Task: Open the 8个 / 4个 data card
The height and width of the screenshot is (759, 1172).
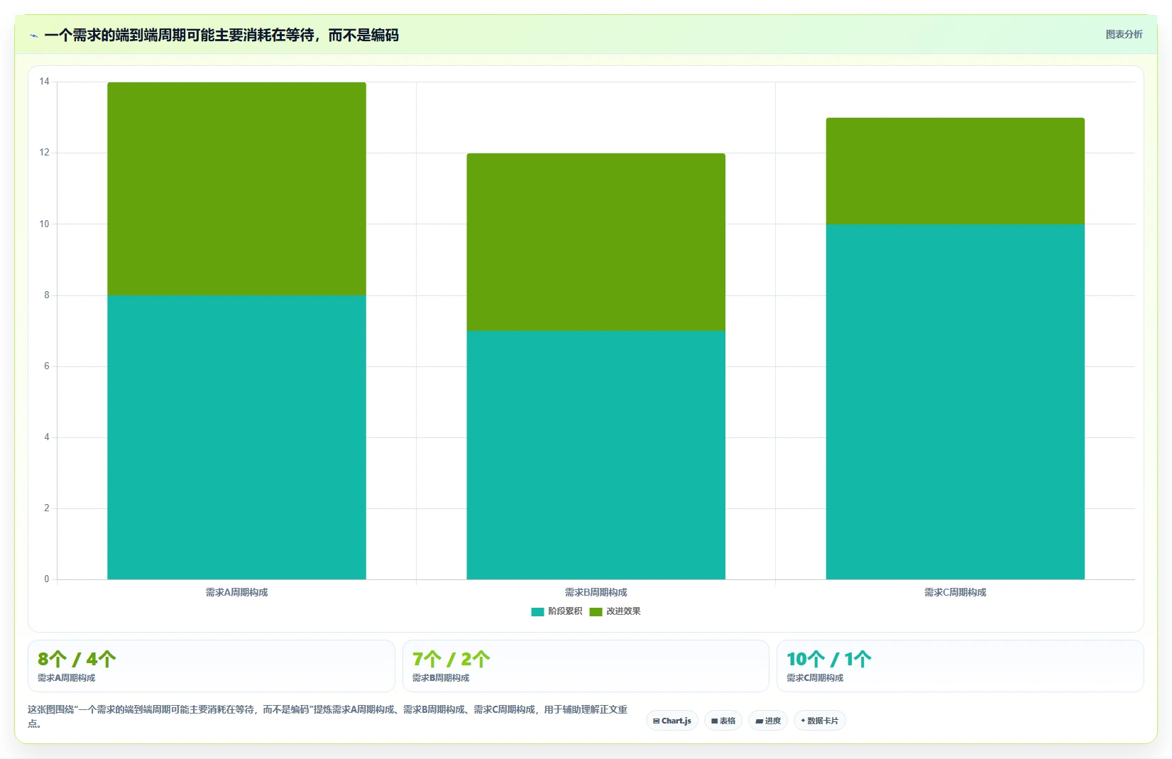Action: 211,666
